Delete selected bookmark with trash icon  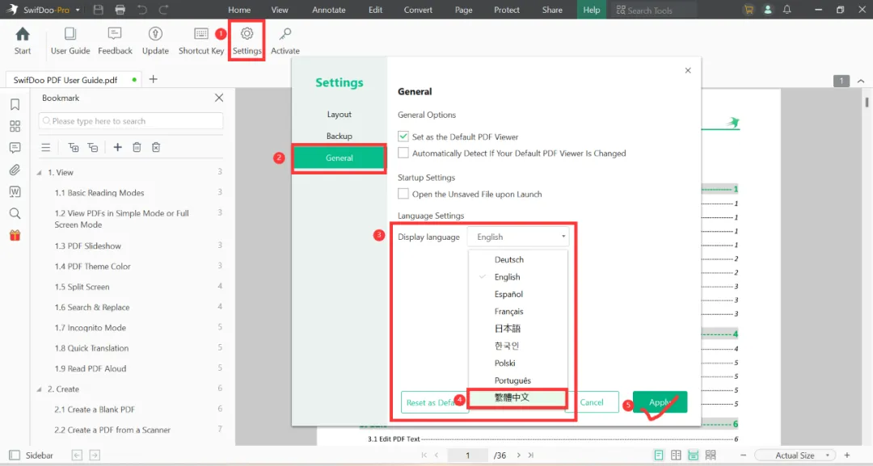click(x=137, y=147)
